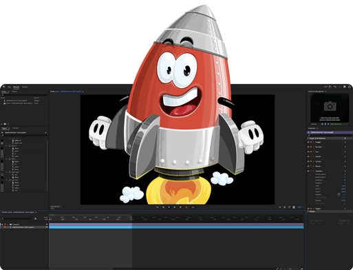Hide the Camera 1 track eye icon

[x=2, y=225]
